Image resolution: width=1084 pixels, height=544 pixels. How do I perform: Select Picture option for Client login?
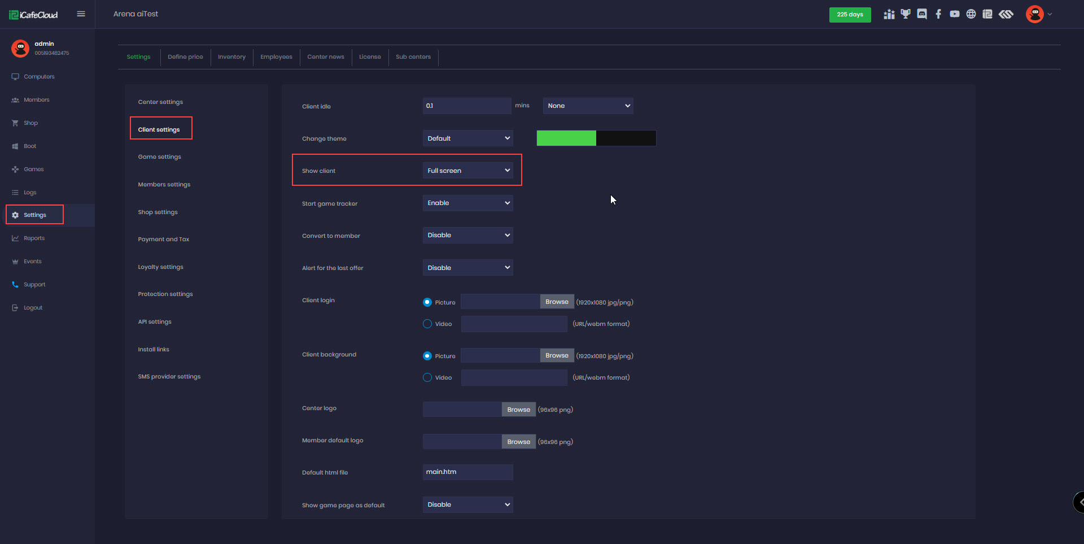427,302
